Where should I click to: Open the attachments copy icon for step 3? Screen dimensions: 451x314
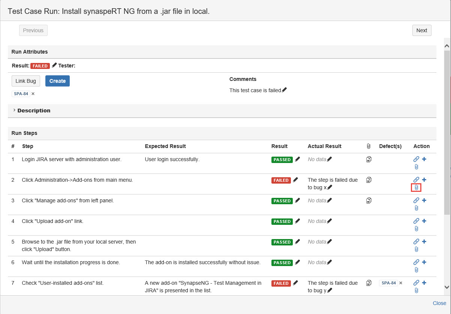coord(369,200)
